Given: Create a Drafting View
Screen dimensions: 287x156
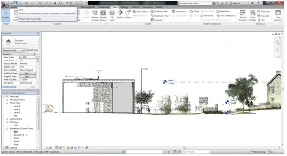Looking at the screenshot, I should click(159, 11).
